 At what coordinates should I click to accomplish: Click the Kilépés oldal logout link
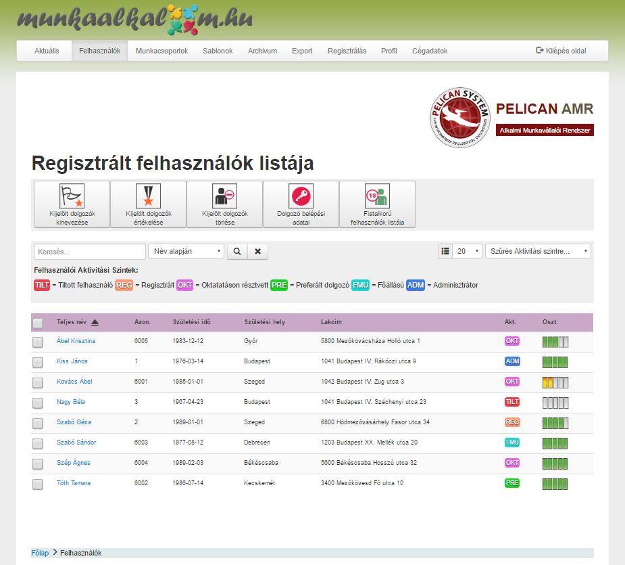tap(561, 51)
